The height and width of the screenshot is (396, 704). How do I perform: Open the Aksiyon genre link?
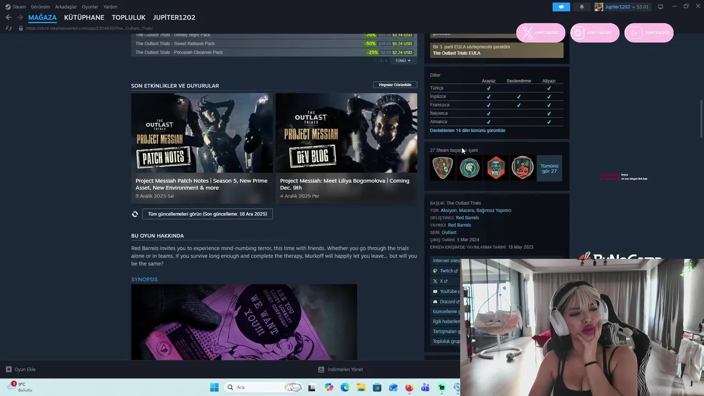pyautogui.click(x=448, y=210)
